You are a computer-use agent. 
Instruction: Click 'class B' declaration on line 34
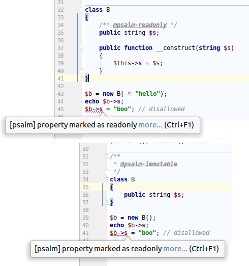[x=122, y=179]
